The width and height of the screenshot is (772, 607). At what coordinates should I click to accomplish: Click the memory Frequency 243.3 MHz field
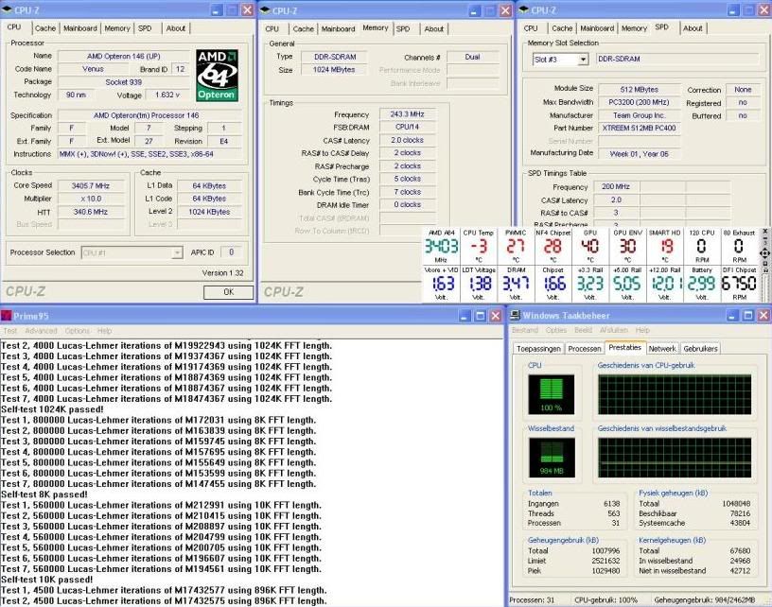click(x=407, y=114)
